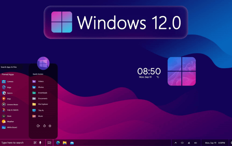
Task: Open the Map app
Action: (6, 99)
